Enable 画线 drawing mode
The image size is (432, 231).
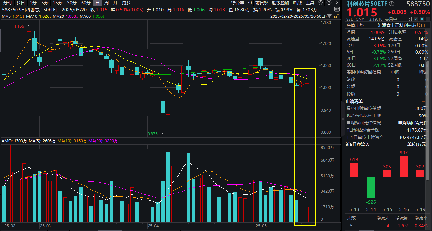click(x=297, y=3)
